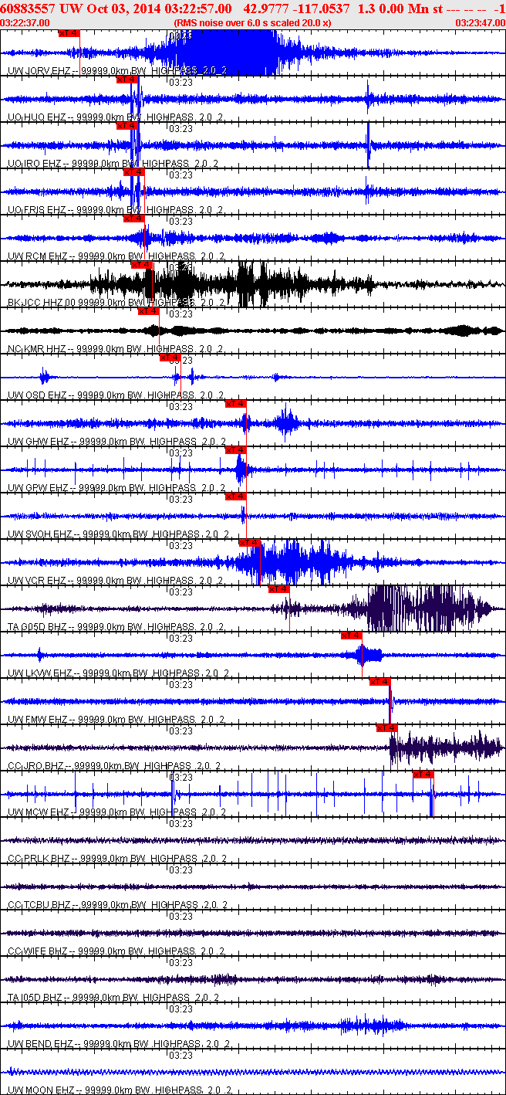Click the CC JRO BHZ station label
This screenshot has height=1095, width=506.
coord(35,765)
